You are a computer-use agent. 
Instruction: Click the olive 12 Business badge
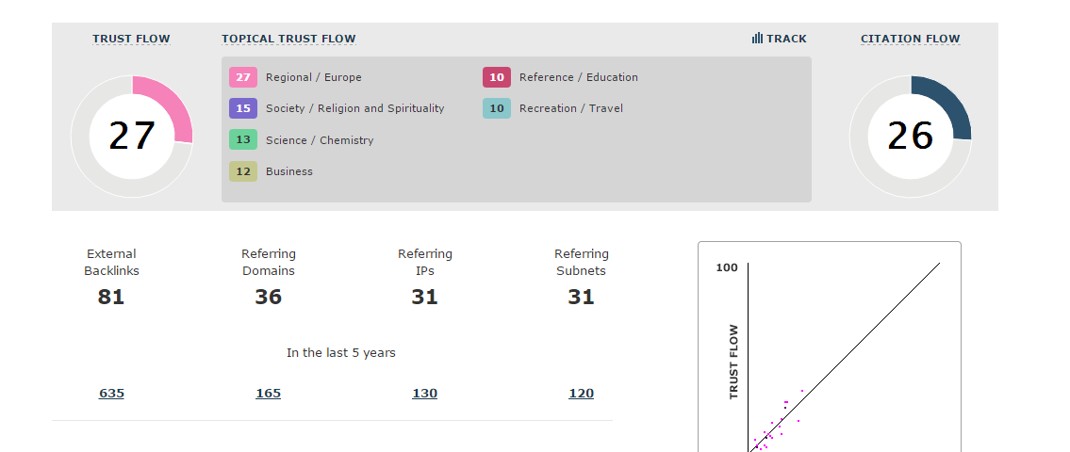pyautogui.click(x=243, y=171)
